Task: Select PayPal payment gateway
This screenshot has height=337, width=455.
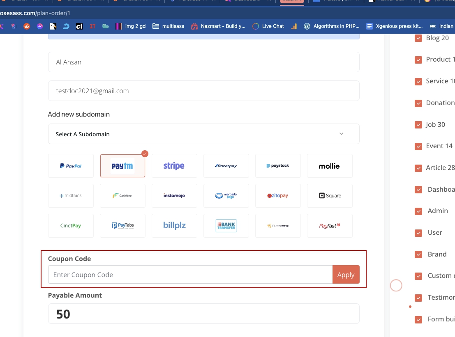Action: click(x=71, y=166)
